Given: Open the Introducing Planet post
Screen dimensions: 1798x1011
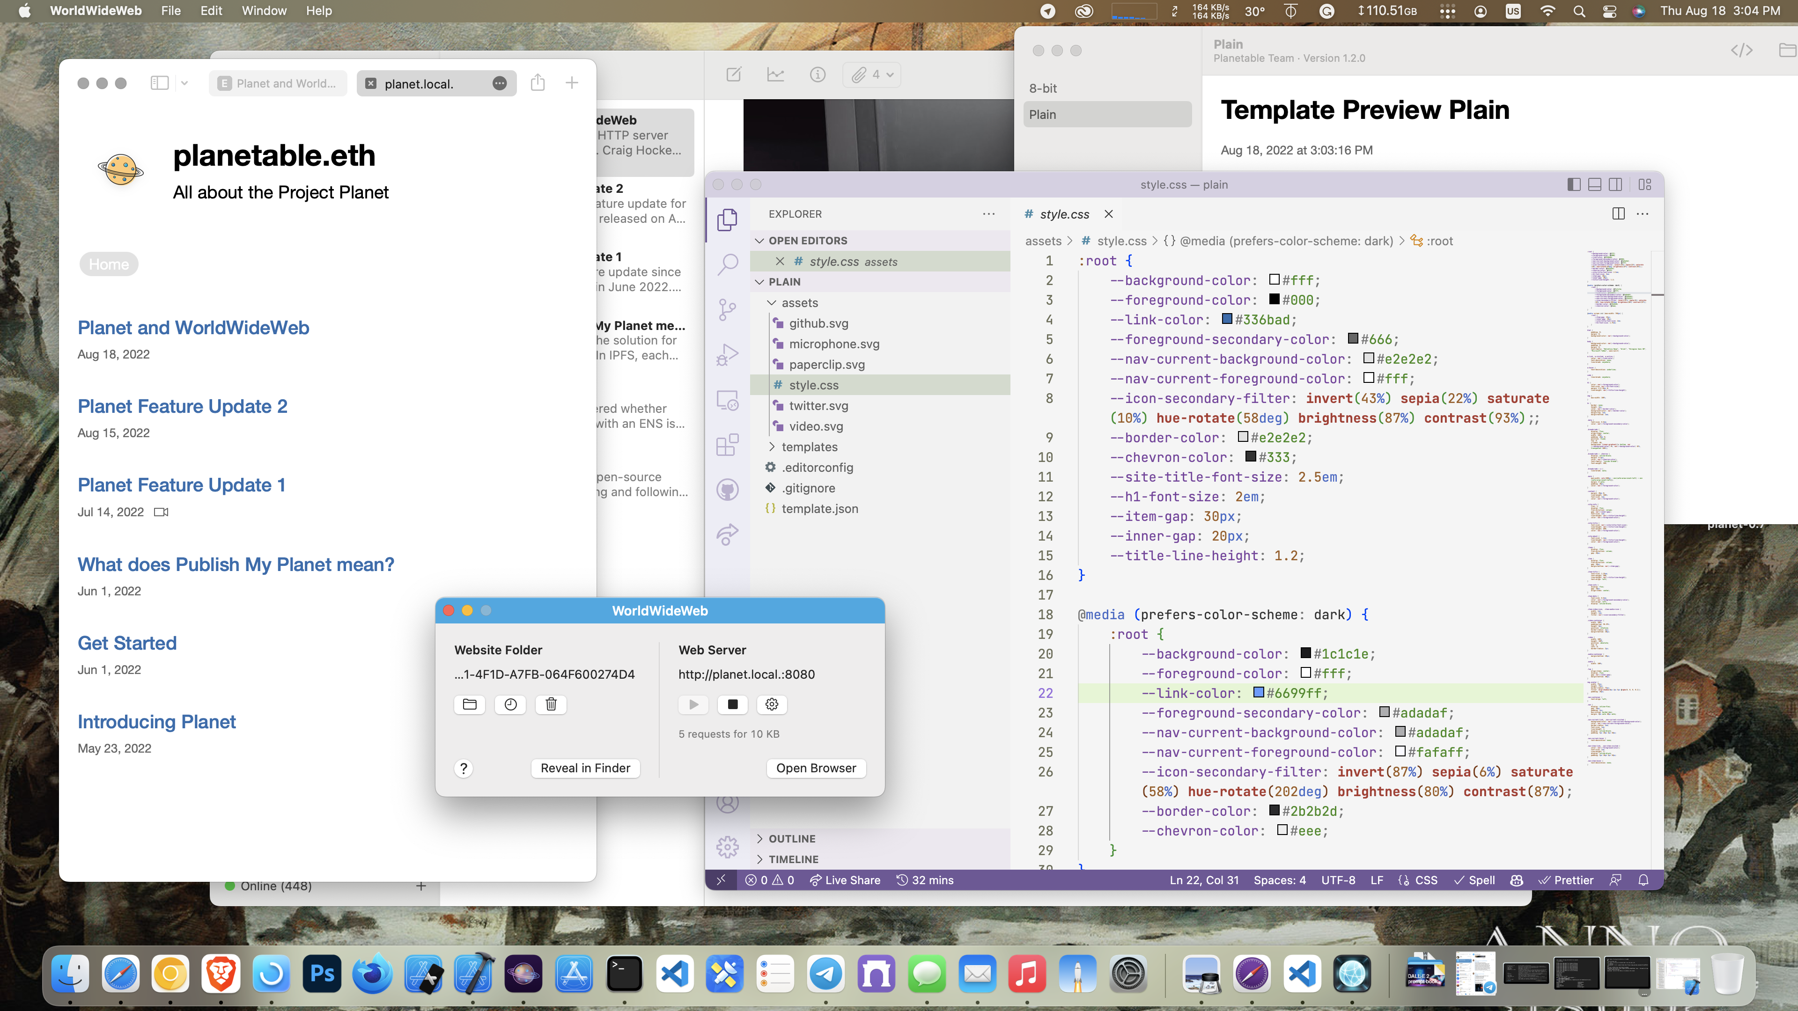Looking at the screenshot, I should (x=156, y=721).
